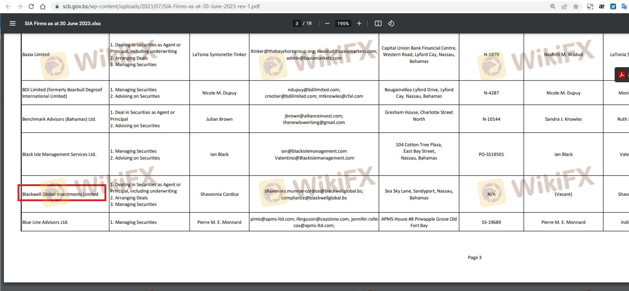The height and width of the screenshot is (291, 629).
Task: Open the PDF sidebar hamburger menu
Action: click(x=13, y=23)
